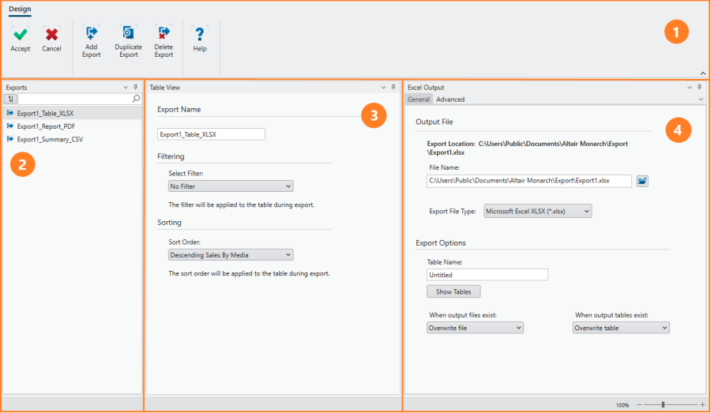Open the Export File Type dropdown

(x=537, y=212)
